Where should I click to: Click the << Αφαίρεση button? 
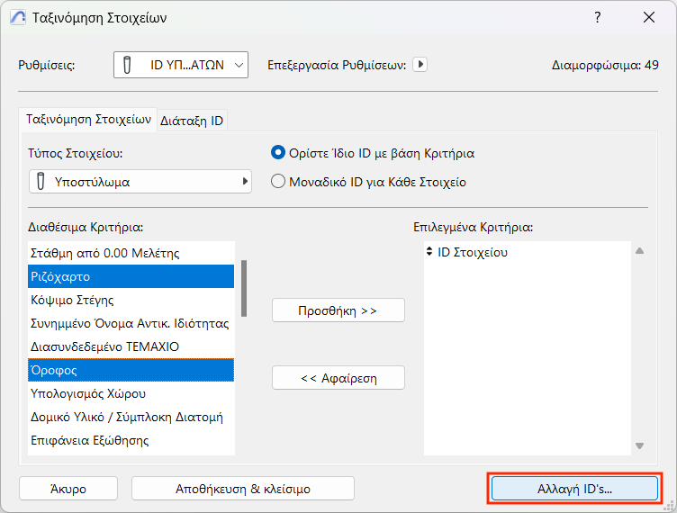coord(338,378)
